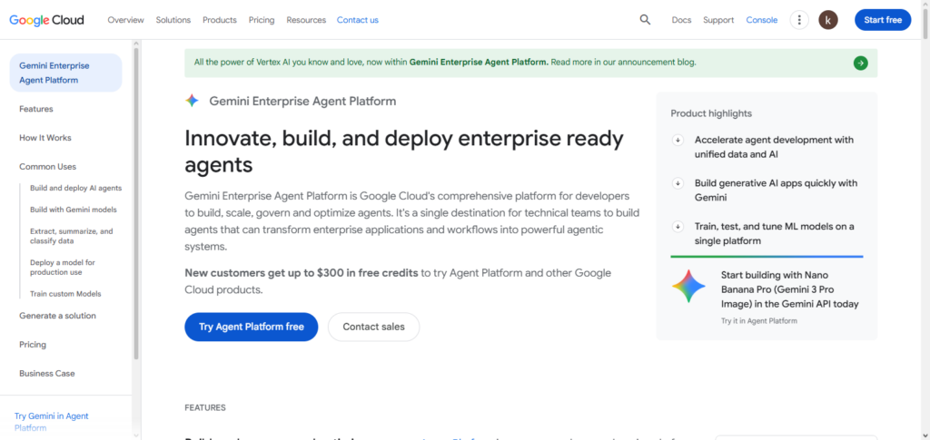Screen dimensions: 930x440
Task: Select Gemini Enterprise Agent Platform sidebar item
Action: 65,73
